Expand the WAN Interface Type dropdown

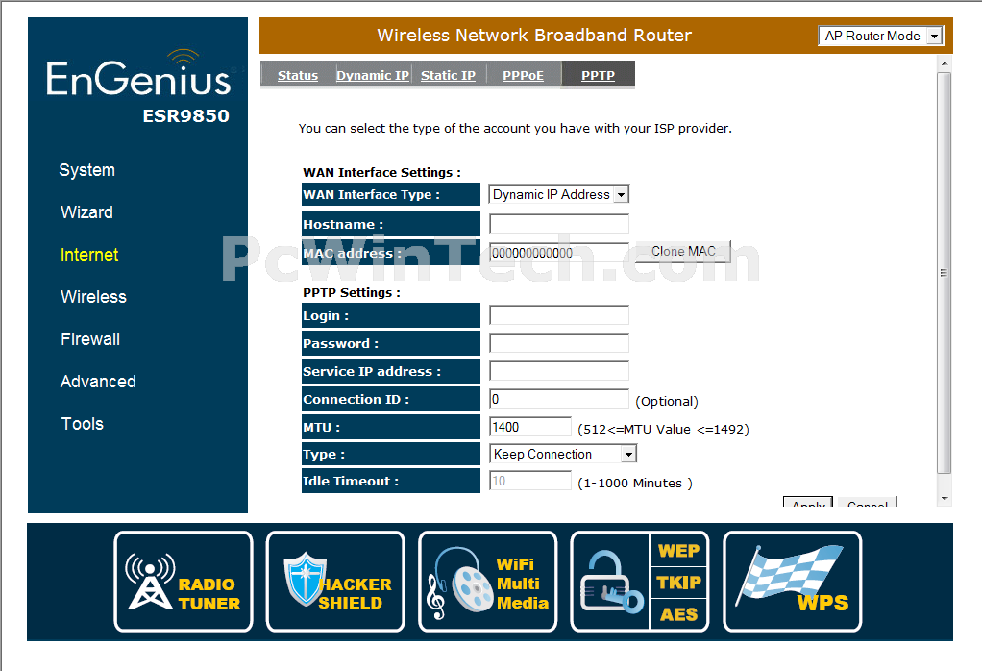[x=558, y=194]
